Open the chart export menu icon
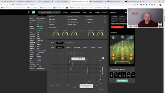Screen dimensions: 165x93 (x=103, y=58)
